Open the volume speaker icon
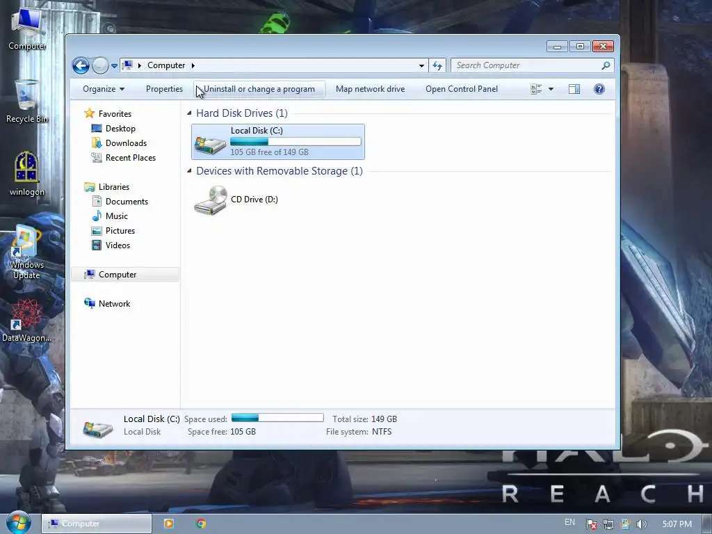This screenshot has height=534, width=712. 641,524
